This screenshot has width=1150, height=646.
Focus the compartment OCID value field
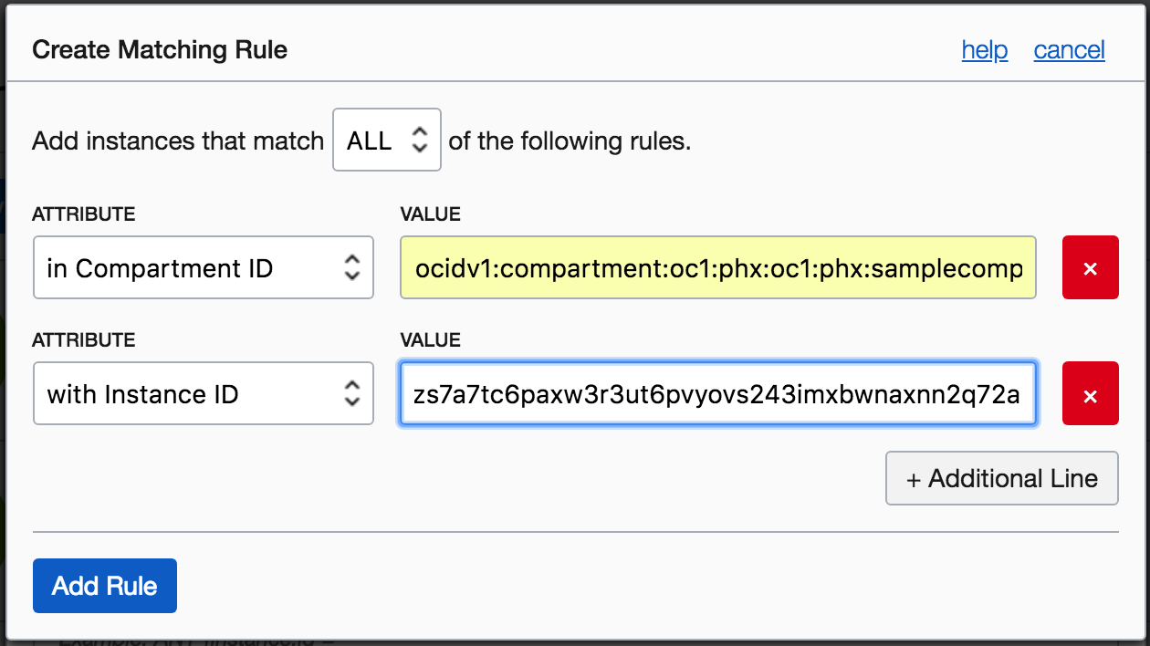[717, 268]
